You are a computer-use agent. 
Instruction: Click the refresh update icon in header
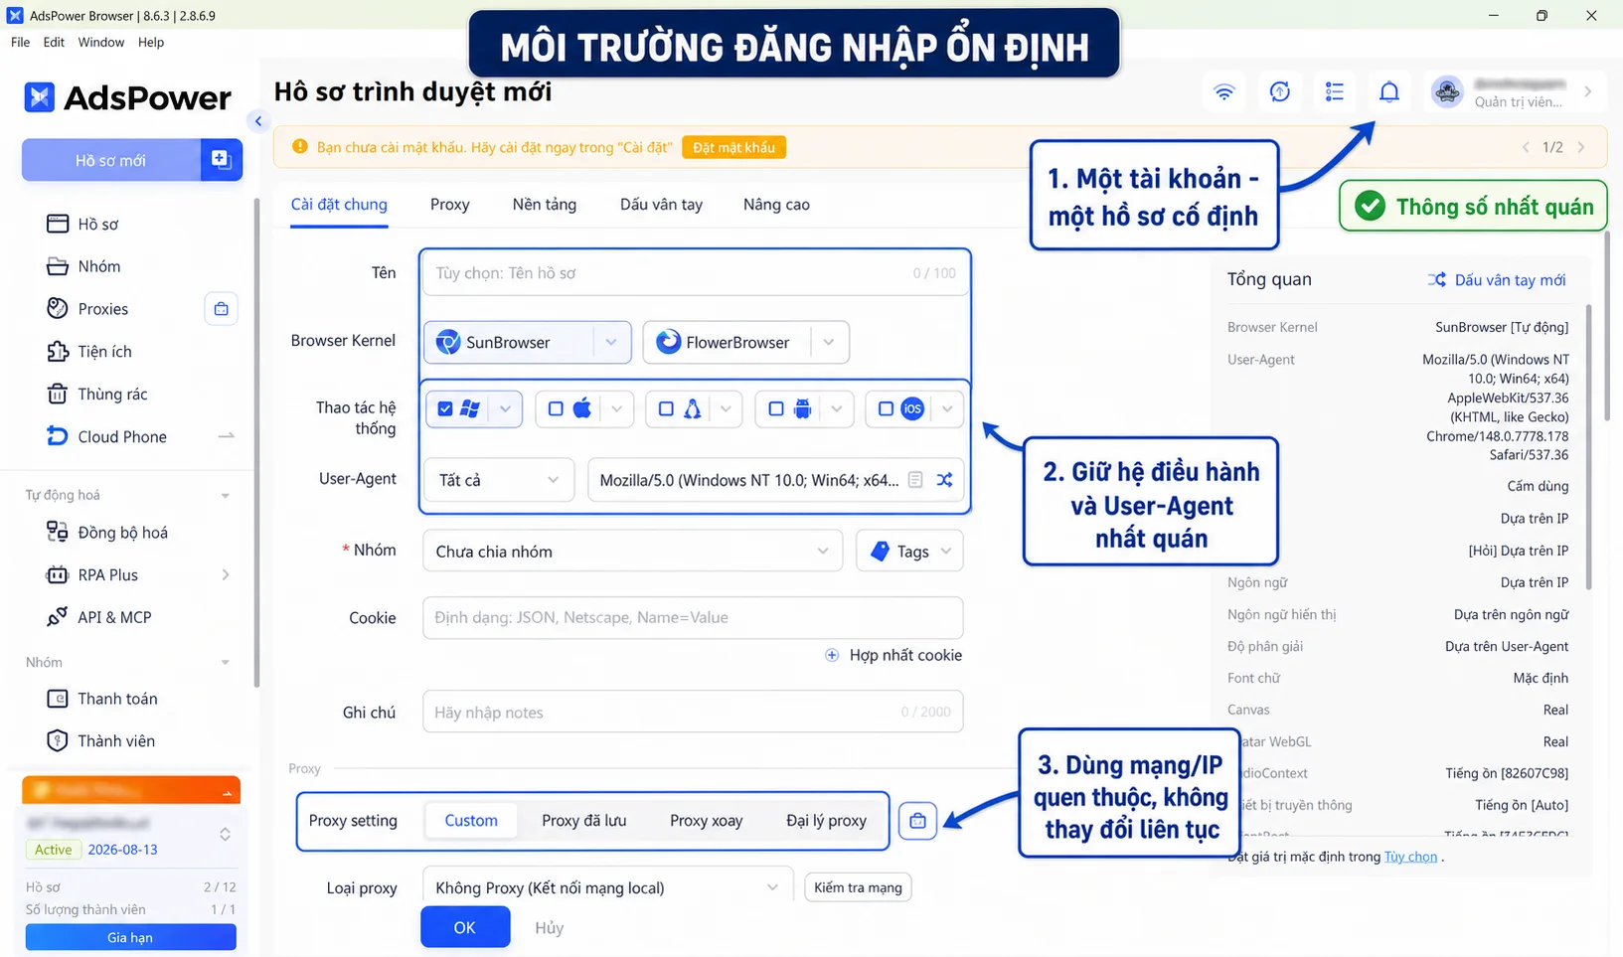(1280, 92)
